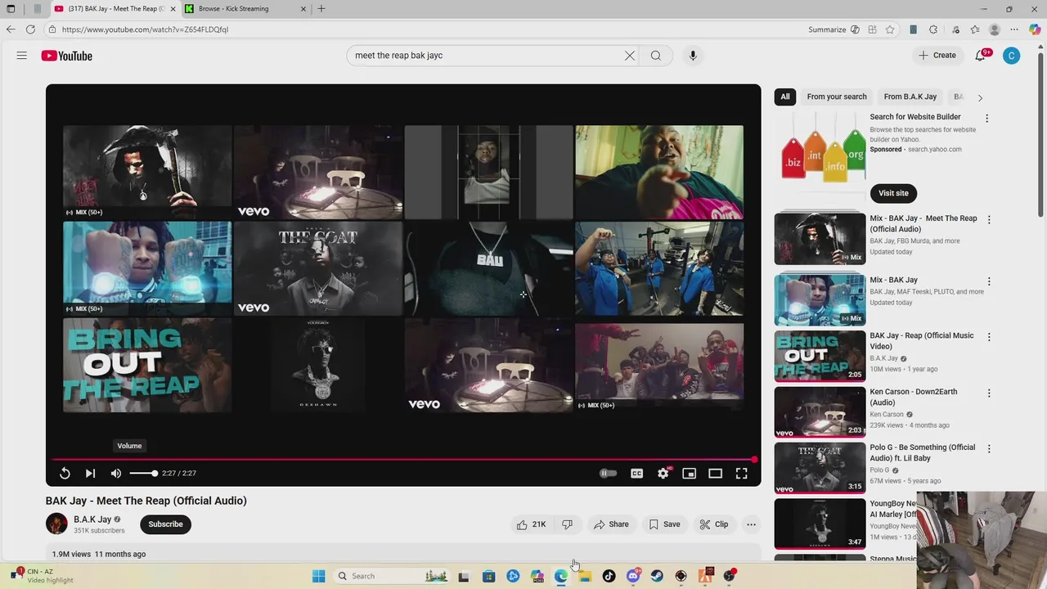Subscribe to B.A.K Jay

(165, 524)
